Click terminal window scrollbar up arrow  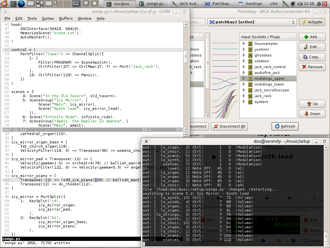(325, 147)
